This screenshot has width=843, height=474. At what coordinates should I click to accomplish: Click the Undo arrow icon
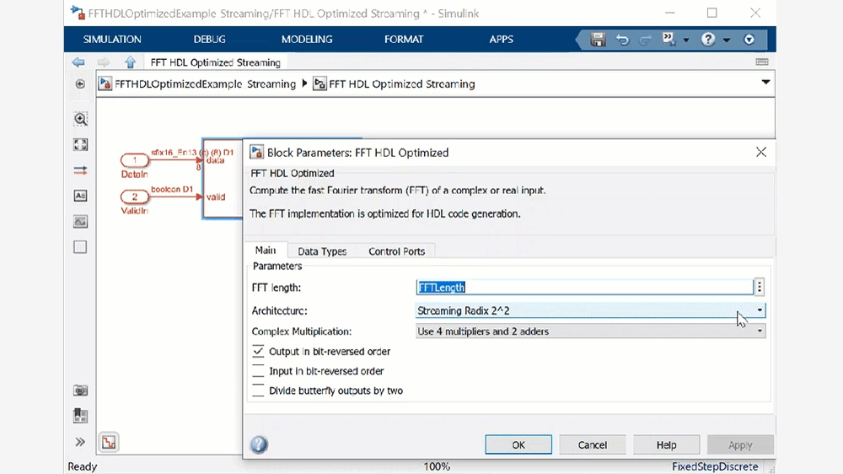click(x=622, y=40)
